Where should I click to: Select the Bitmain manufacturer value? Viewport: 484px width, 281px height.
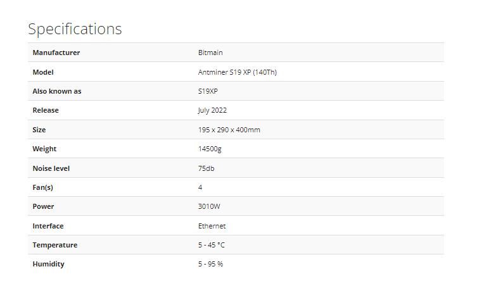tap(210, 53)
